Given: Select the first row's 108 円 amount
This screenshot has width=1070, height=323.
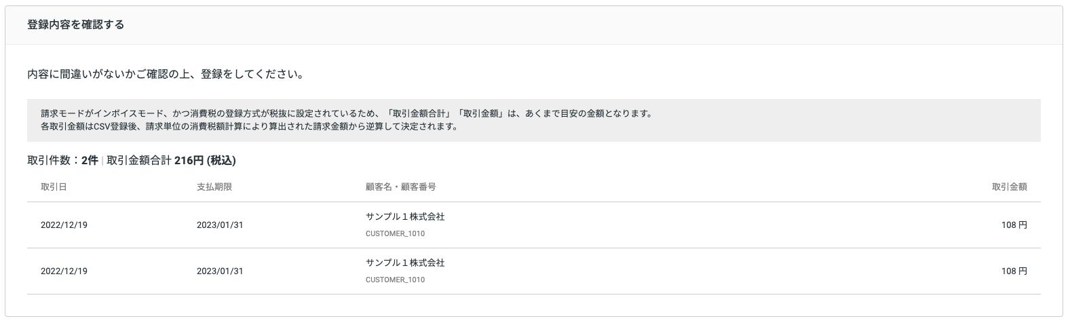Looking at the screenshot, I should point(1014,225).
